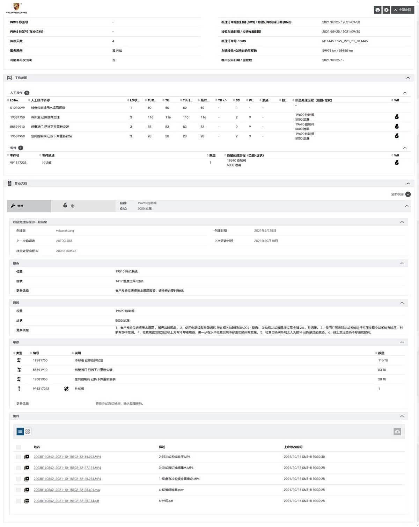Screen dimensions: 419x527
Task: Check the box for 3-冷却液切换阀漏水.MP4
Action: point(19,468)
